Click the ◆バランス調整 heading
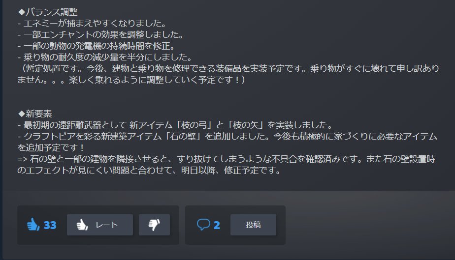Image resolution: width=455 pixels, height=260 pixels. (x=48, y=12)
